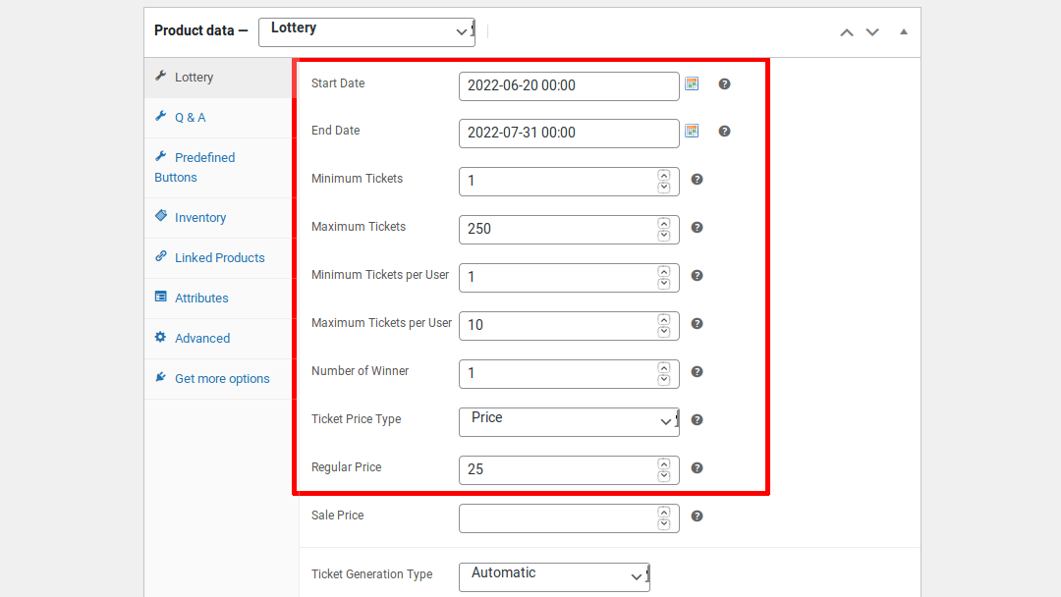The image size is (1061, 597).
Task: Click the End Date input field
Action: 569,134
